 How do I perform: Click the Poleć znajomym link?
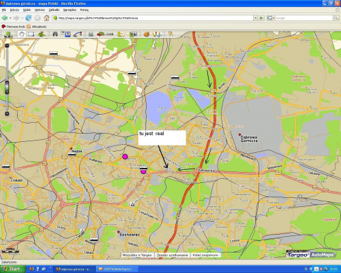coord(205,255)
